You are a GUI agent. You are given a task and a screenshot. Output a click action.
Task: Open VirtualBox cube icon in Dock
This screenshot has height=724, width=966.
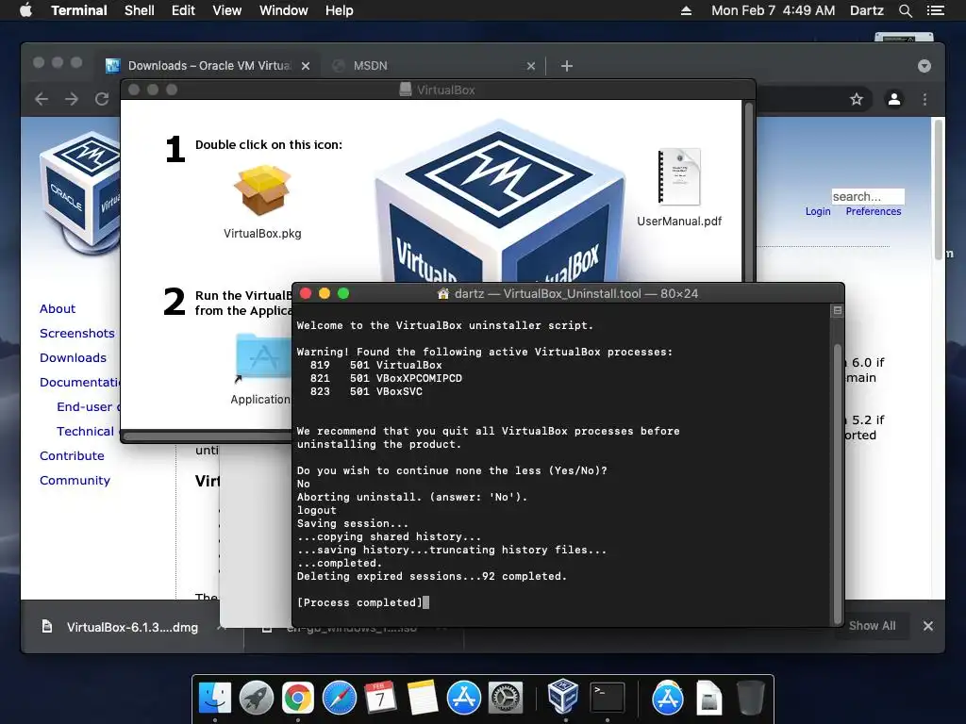[563, 697]
